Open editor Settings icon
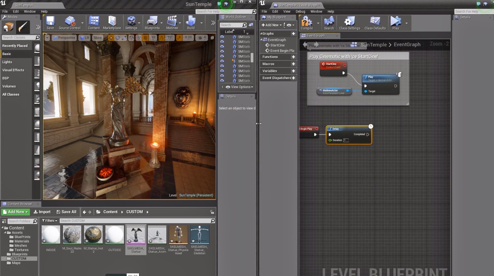Image resolution: width=494 pixels, height=276 pixels. coord(131,23)
